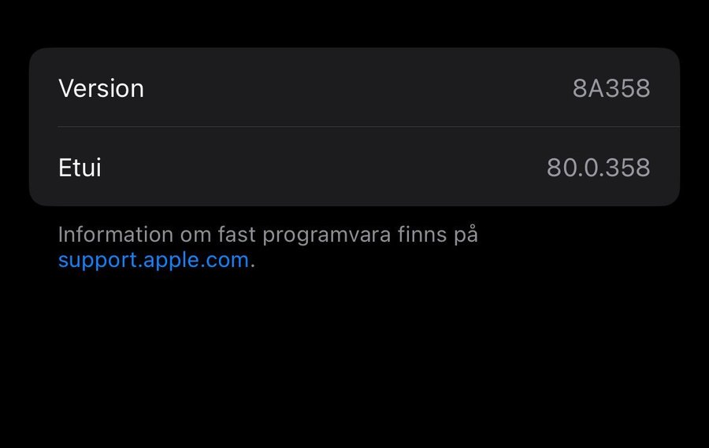Tap empty middle area of Etui row
The image size is (709, 448).
pos(323,168)
